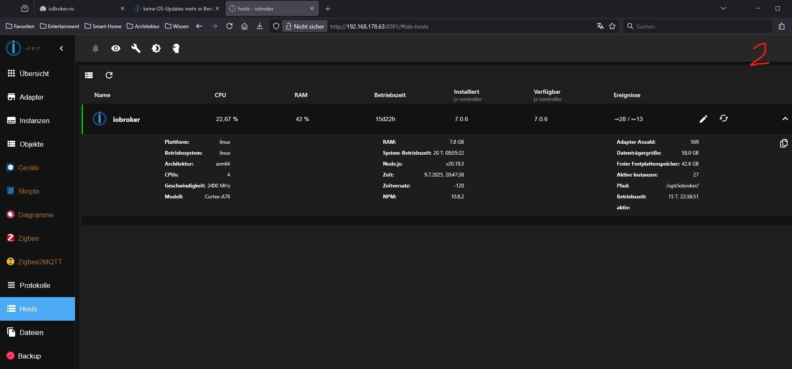Open Geräte menu item
Screen dimensions: 792x369
37,168
